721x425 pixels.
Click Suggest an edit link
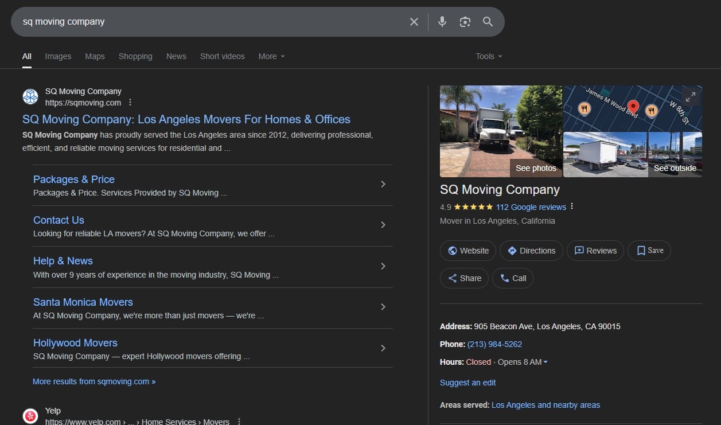pyautogui.click(x=468, y=383)
